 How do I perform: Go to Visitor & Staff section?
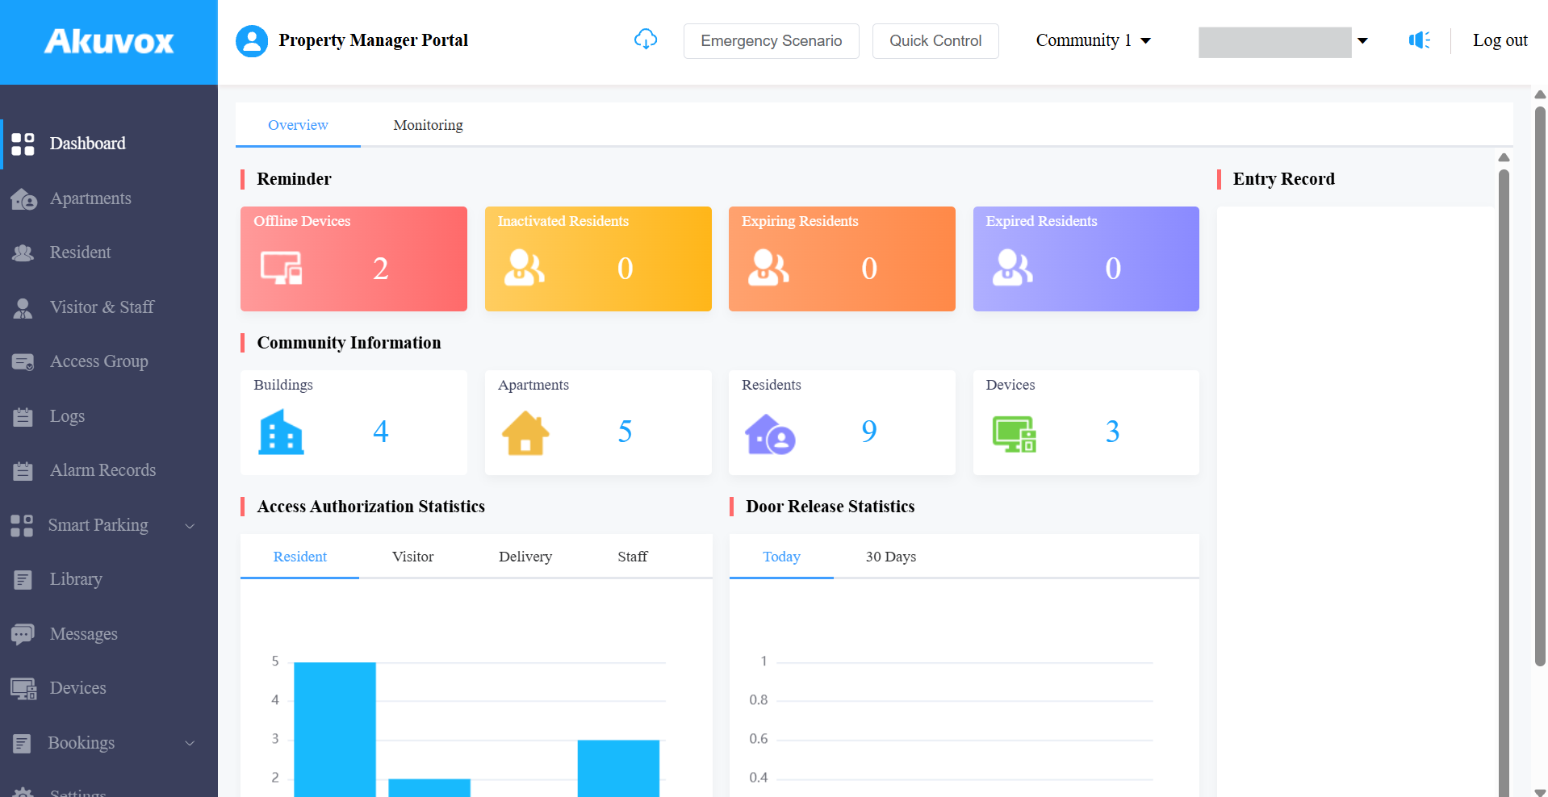point(102,307)
